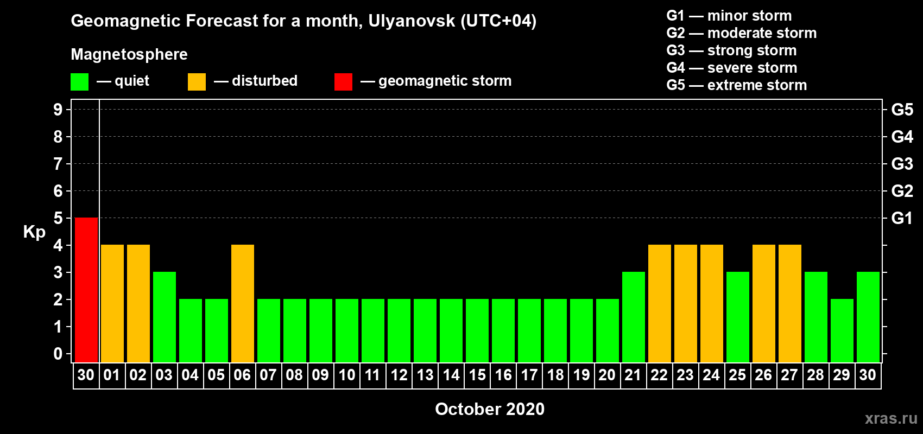Click the Magnetosphere heading
Viewport: 923px width, 434px height.
[x=129, y=55]
